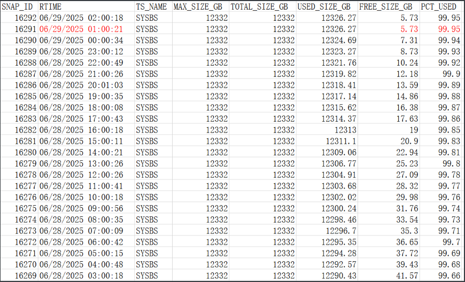Screen dimensions: 465x282
Task: Select PCT_USED value 99.81
Action: tap(449, 153)
